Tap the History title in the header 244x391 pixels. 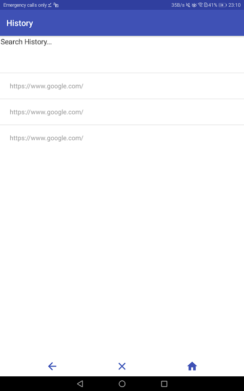[20, 23]
